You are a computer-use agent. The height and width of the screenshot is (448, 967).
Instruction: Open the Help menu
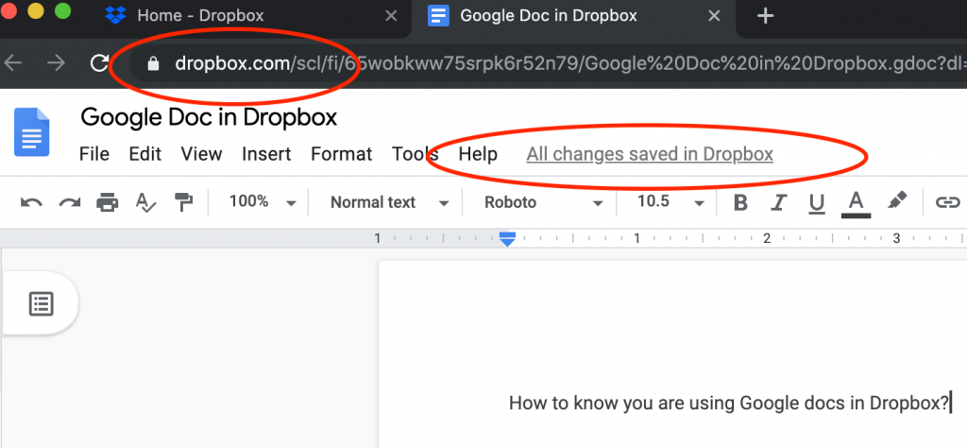[478, 154]
